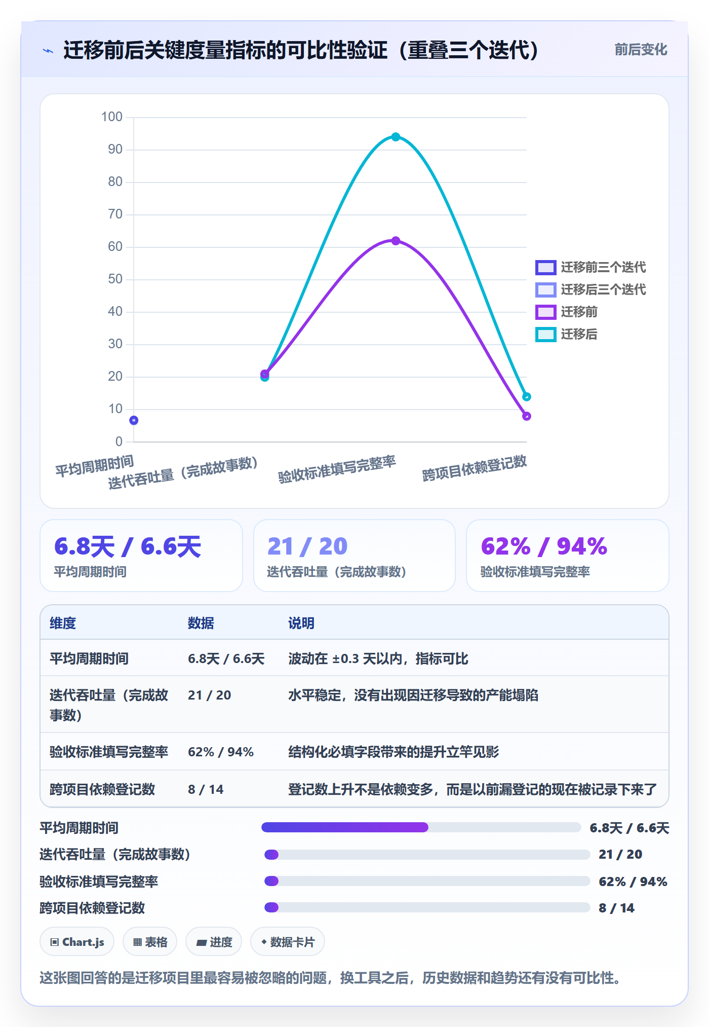Click the blue data point above 平均周期时间 axis label
Image resolution: width=709 pixels, height=1027 pixels.
(134, 420)
